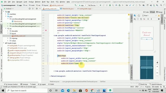This screenshot has height=93, width=166.
Task: Switch to build.gradle (app) tab
Action: tap(85, 9)
